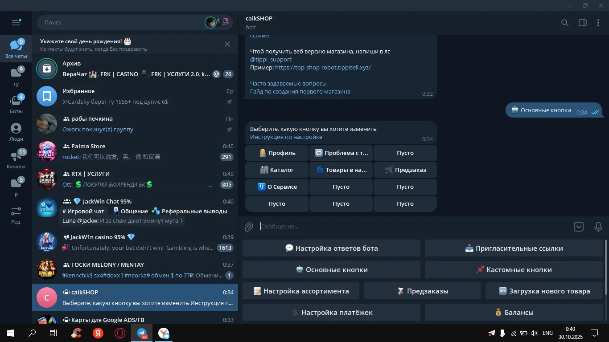This screenshot has width=609, height=342.
Task: Open the Telegram hamburger main menu
Action: tap(16, 23)
